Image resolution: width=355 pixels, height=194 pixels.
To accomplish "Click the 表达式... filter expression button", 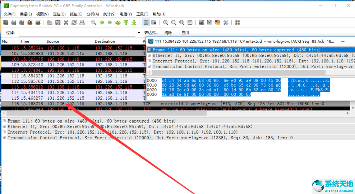I will point(151,33).
